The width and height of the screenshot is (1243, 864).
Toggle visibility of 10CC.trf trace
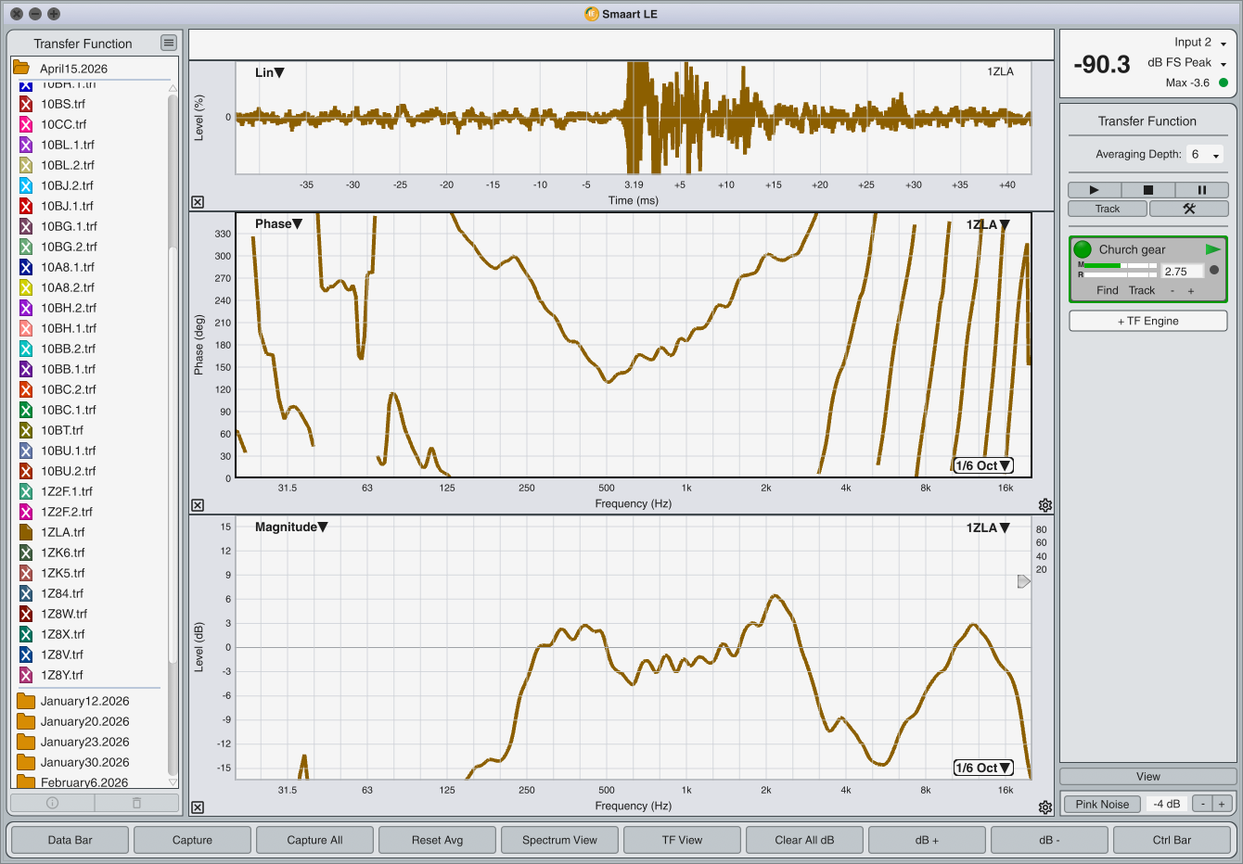pos(26,124)
